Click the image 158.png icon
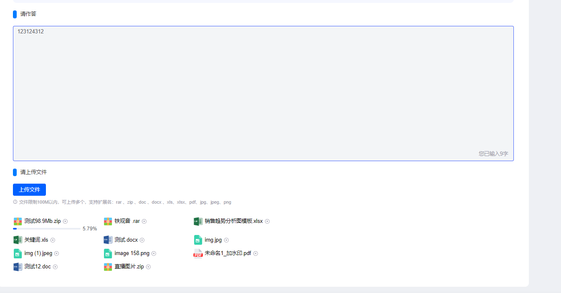The width and height of the screenshot is (561, 293). click(108, 253)
